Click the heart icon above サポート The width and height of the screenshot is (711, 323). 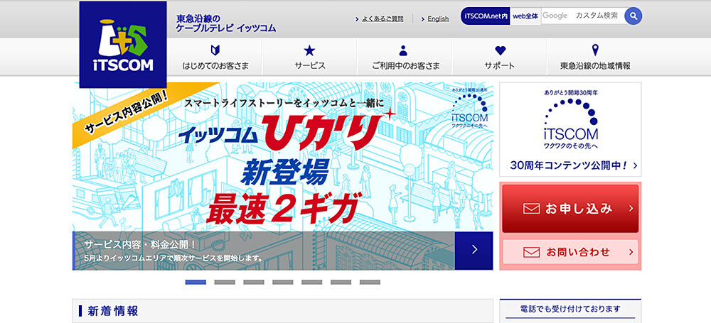(500, 50)
